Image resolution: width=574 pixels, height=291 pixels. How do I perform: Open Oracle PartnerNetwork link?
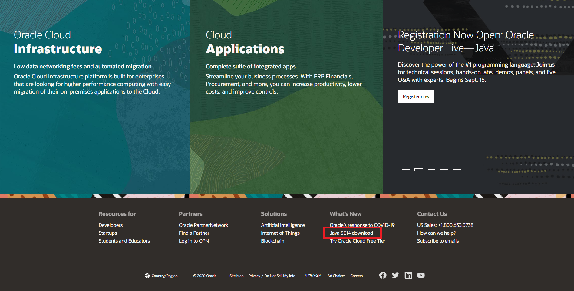(x=203, y=225)
